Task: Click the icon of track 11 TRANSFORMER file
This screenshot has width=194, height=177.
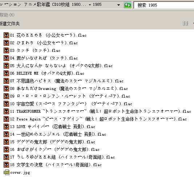Action: (x=6, y=111)
